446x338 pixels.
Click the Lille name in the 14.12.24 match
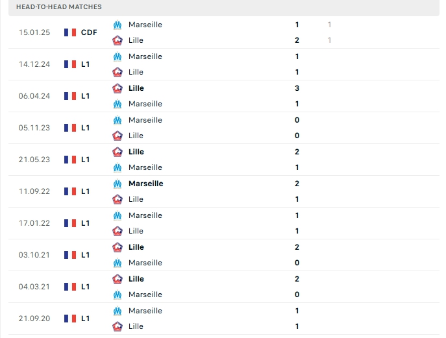coord(136,72)
